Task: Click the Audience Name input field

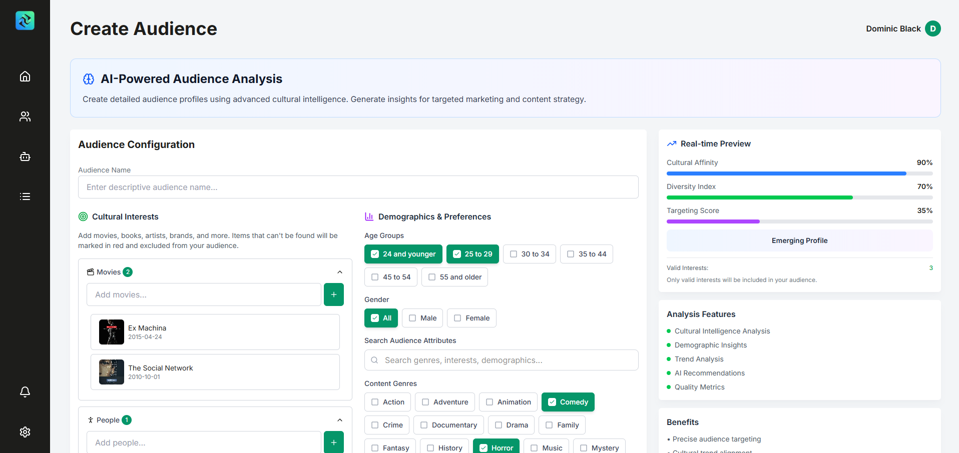Action: click(x=358, y=187)
